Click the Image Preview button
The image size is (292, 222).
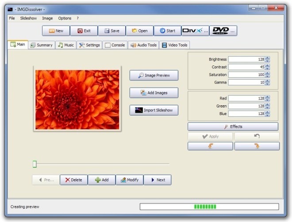pos(154,75)
